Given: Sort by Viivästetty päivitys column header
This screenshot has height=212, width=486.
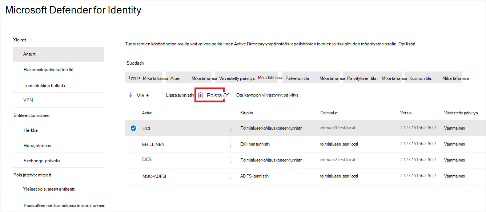Looking at the screenshot, I should [461, 113].
